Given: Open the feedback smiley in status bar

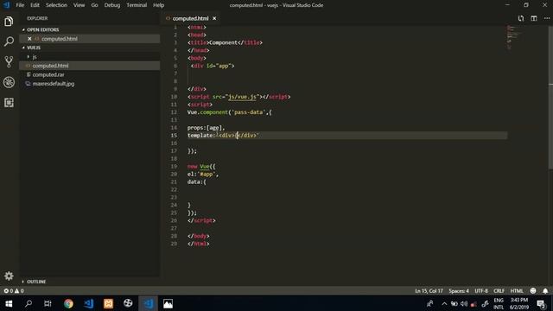Looking at the screenshot, I should 533,291.
